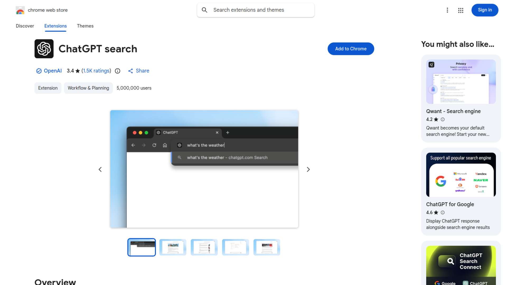Click the info icon beside Qwant's 4.2 rating
This screenshot has height=285, width=507.
coord(443,119)
